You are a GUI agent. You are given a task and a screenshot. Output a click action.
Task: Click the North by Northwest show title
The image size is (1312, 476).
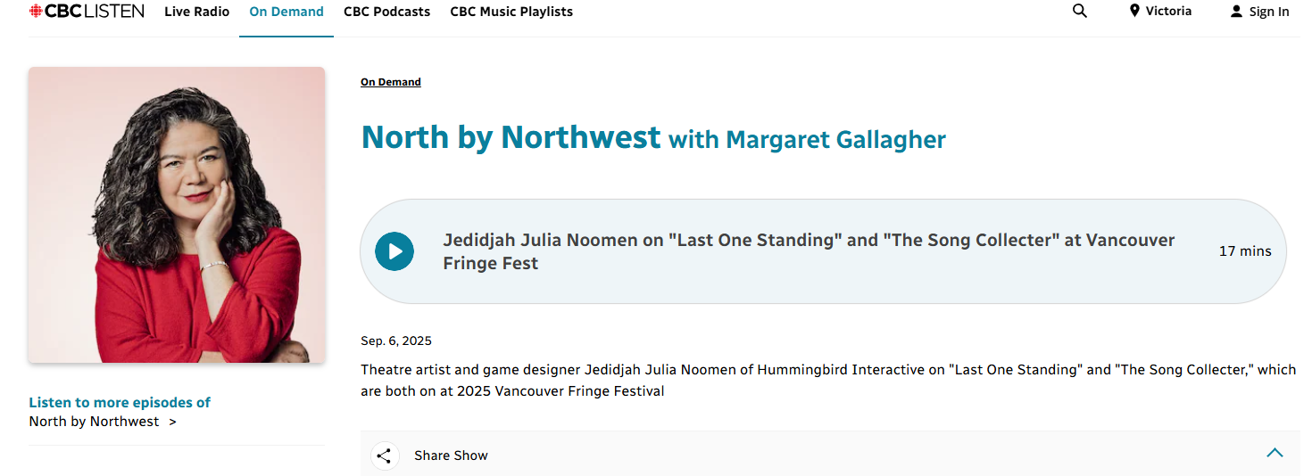[511, 137]
